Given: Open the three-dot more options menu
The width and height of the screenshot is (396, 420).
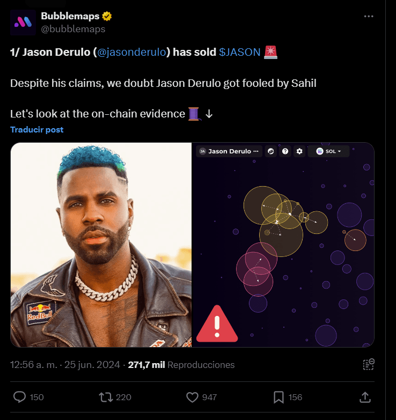Looking at the screenshot, I should 369,17.
